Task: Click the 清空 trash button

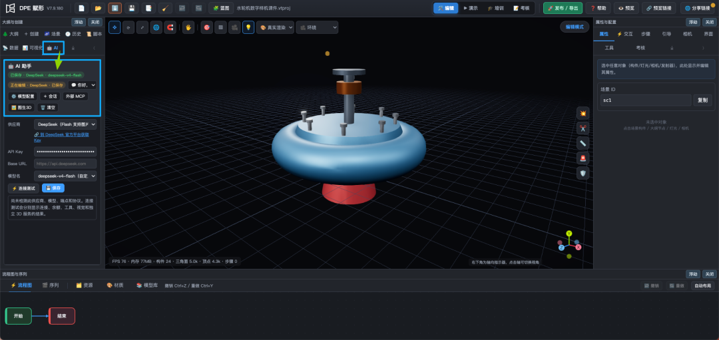Action: click(48, 108)
